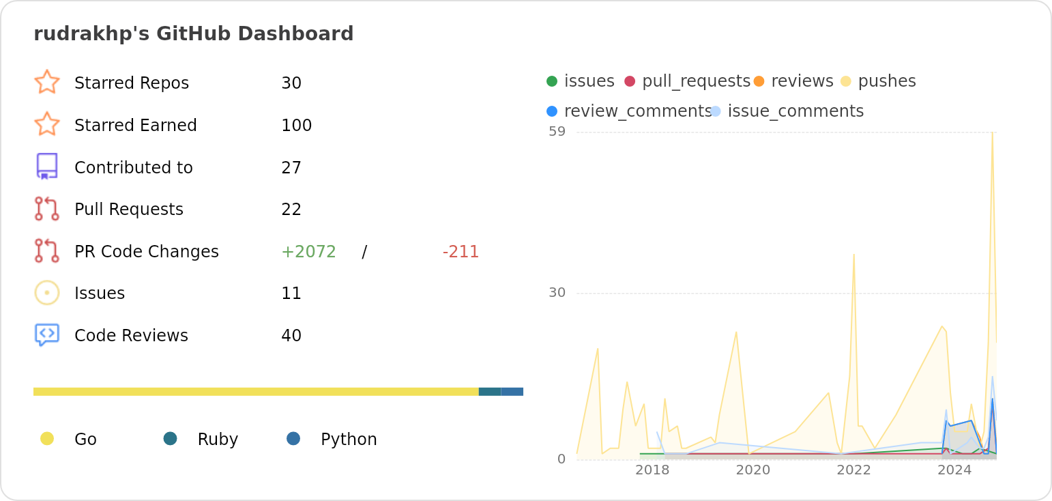Click the pushes peak at 2022
Viewport: 1052px width, 501px height.
pos(853,255)
